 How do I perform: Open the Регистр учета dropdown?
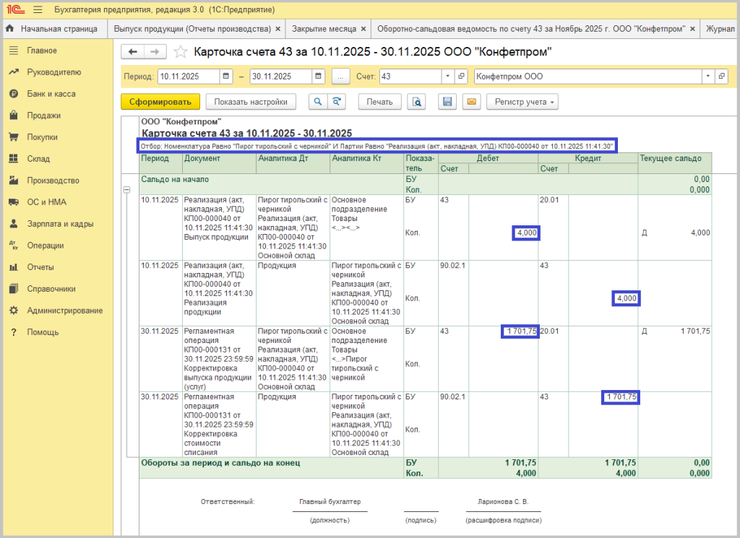click(522, 102)
